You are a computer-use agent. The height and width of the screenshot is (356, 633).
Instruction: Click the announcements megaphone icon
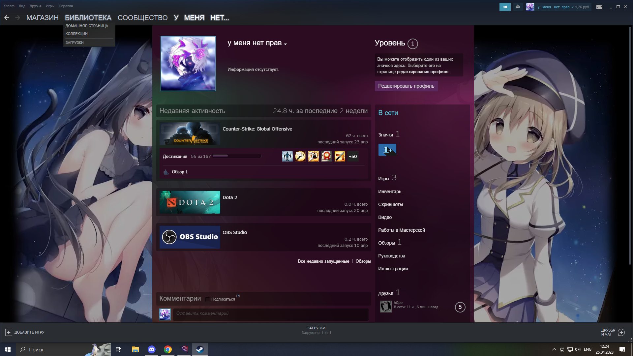point(505,7)
